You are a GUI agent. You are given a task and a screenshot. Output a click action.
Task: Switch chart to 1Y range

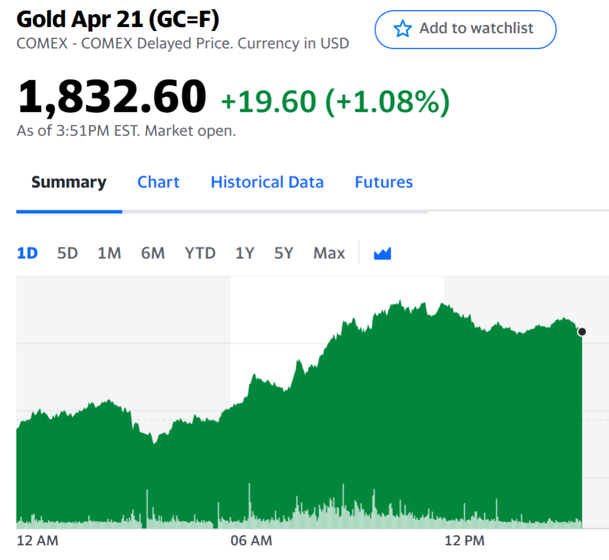coord(245,253)
